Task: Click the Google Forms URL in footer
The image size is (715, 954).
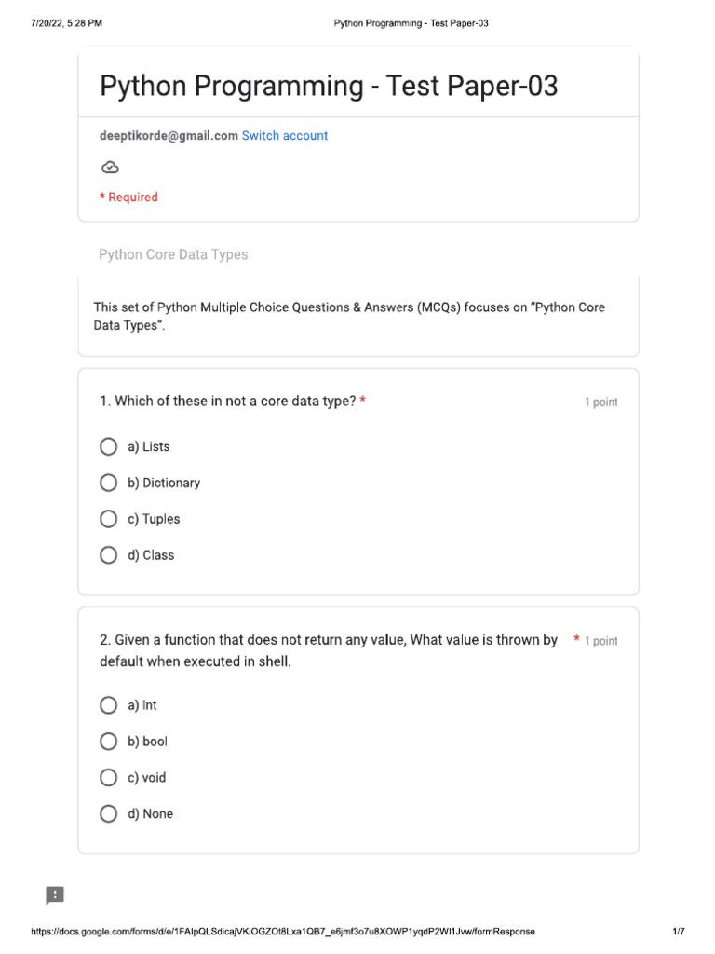Action: tap(283, 932)
